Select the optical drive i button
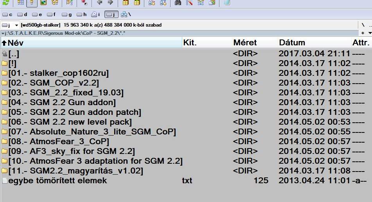This screenshot has height=202, width=372. 95,15
